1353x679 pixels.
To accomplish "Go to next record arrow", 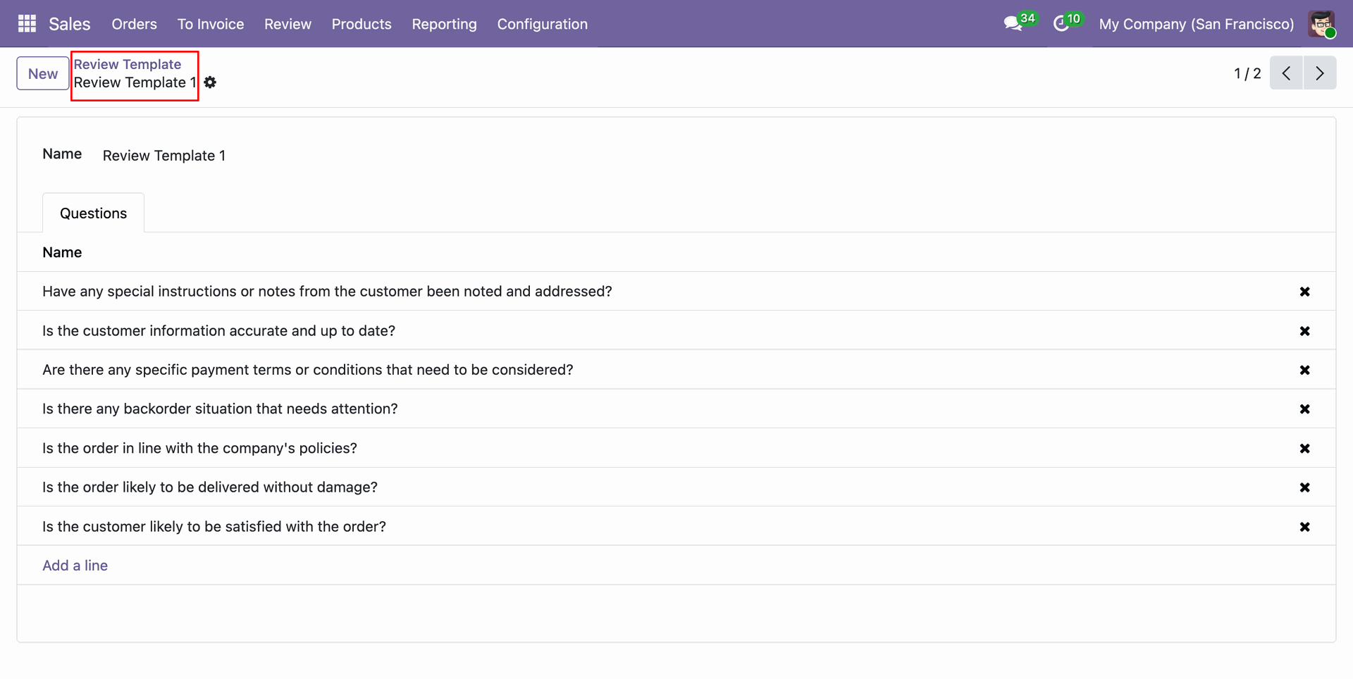I will tap(1320, 73).
